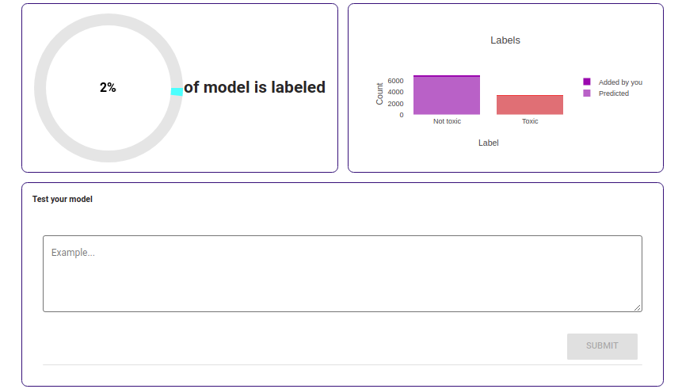Toggle the 'Predicted' legend label
The width and height of the screenshot is (682, 389).
click(613, 93)
